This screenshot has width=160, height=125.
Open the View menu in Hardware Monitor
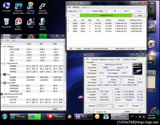[x=7, y=41]
